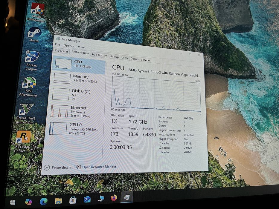
Task: Open the View menu
Action: coord(81,47)
